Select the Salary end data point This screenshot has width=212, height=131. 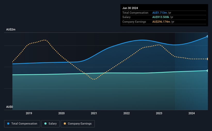click(x=208, y=71)
